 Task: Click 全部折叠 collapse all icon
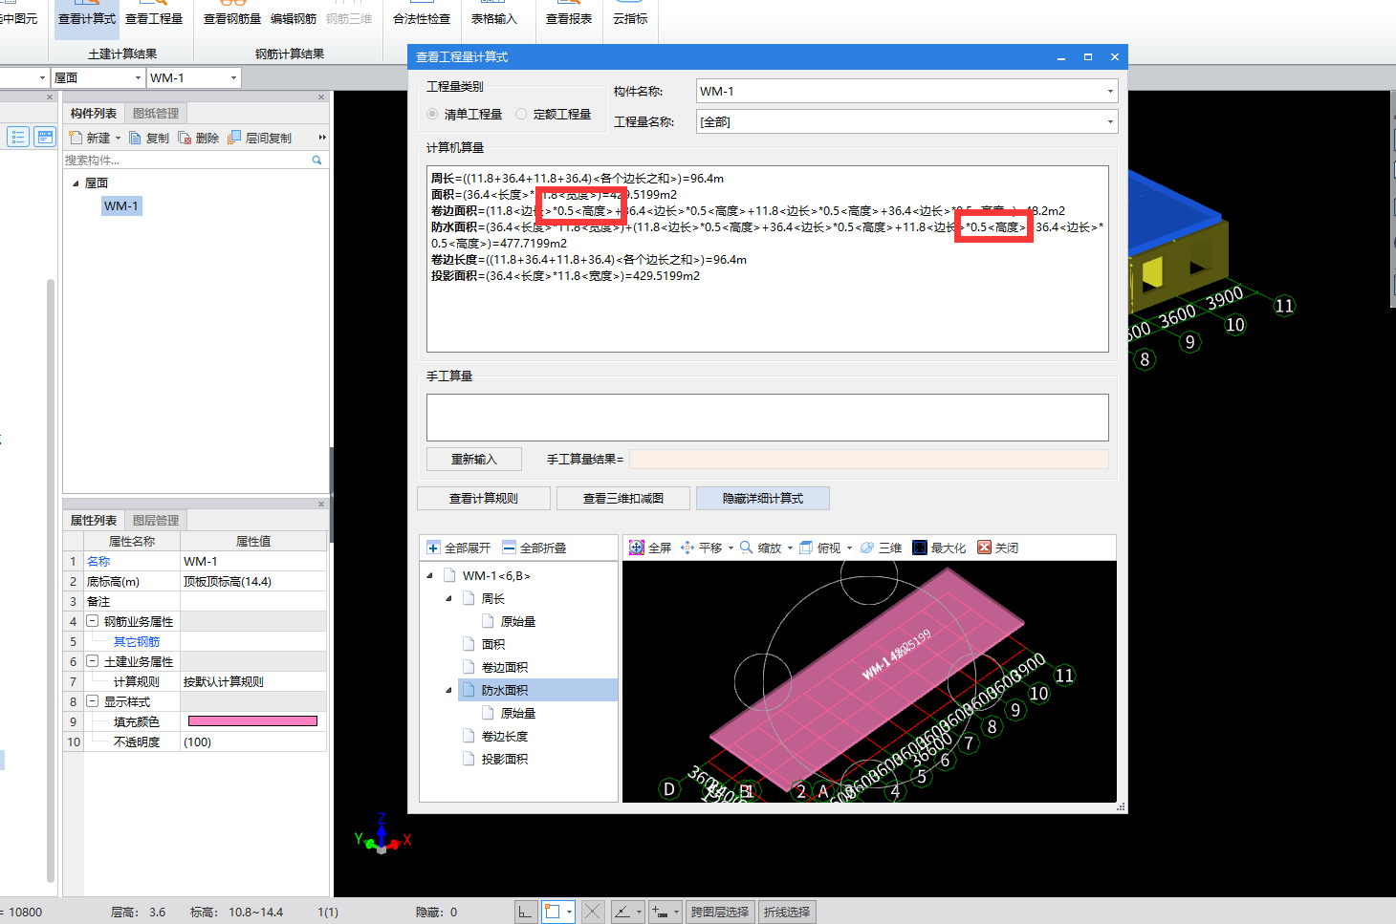pos(509,548)
